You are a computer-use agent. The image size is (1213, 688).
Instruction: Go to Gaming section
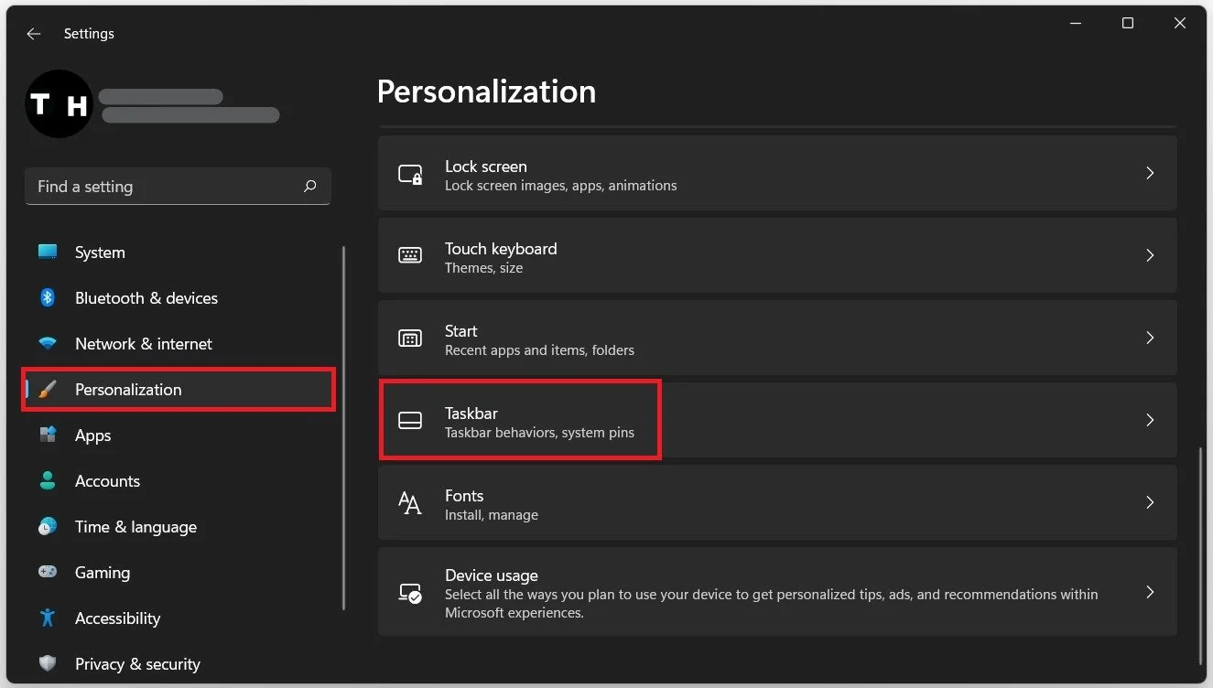(x=179, y=573)
